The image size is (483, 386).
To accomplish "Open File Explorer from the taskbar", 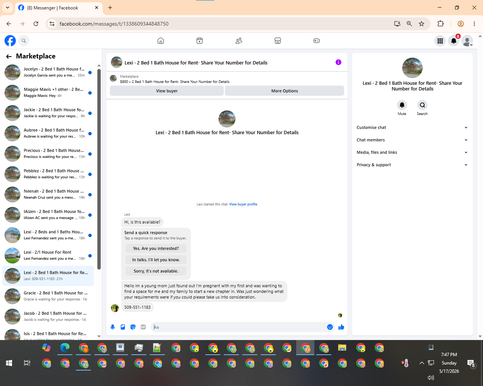I will coord(342,348).
